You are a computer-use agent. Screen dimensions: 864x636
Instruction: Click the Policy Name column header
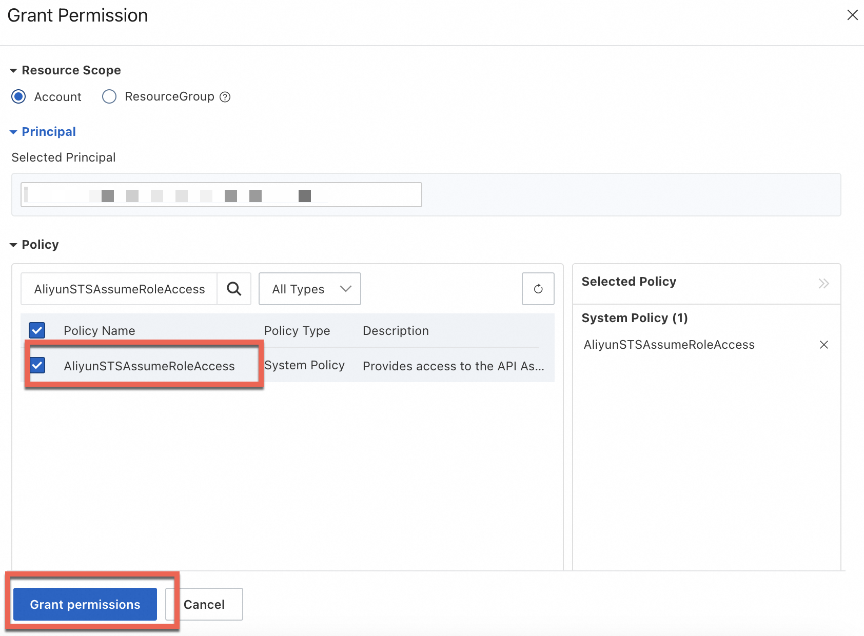pos(100,331)
